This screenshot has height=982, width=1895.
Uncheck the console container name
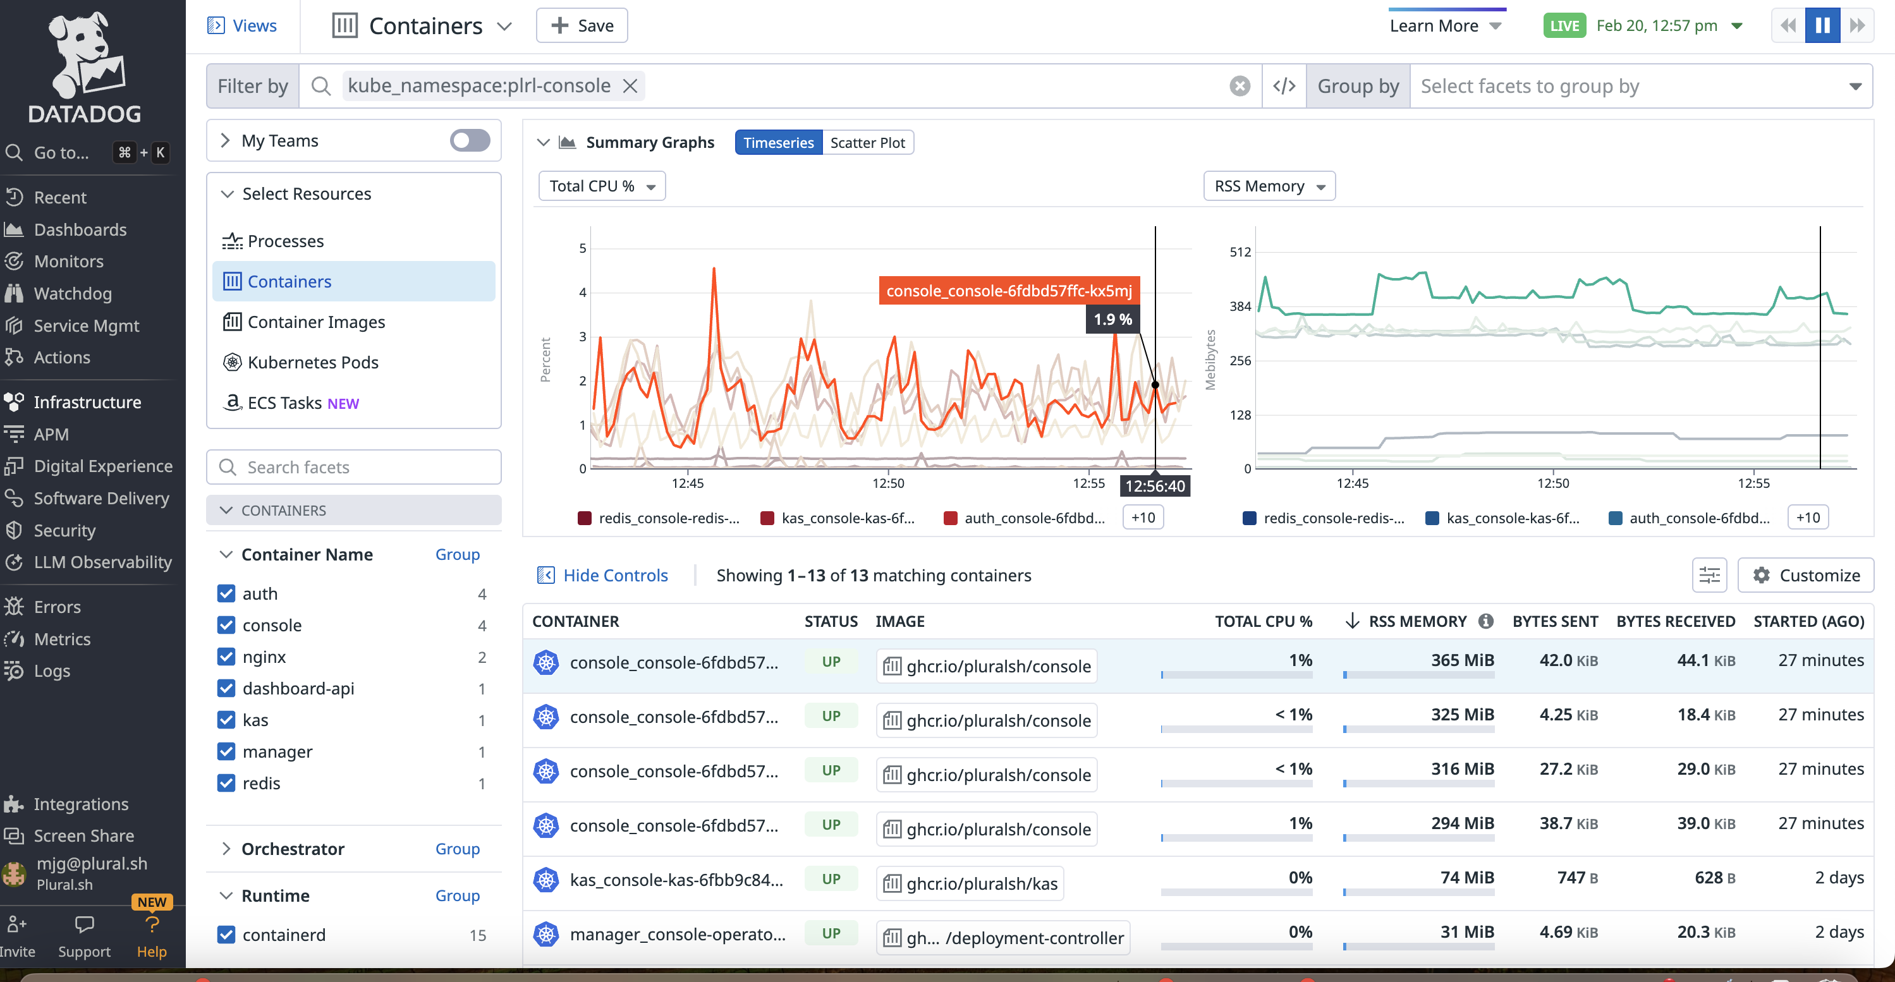pos(226,625)
